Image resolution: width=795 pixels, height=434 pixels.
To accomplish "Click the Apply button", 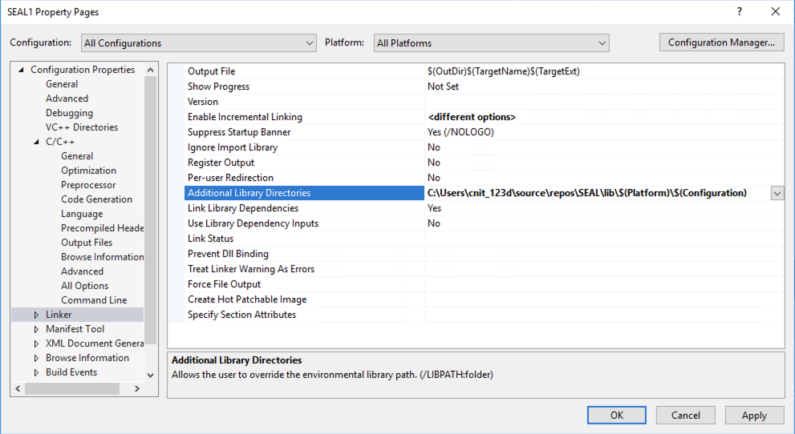I will pyautogui.click(x=754, y=416).
